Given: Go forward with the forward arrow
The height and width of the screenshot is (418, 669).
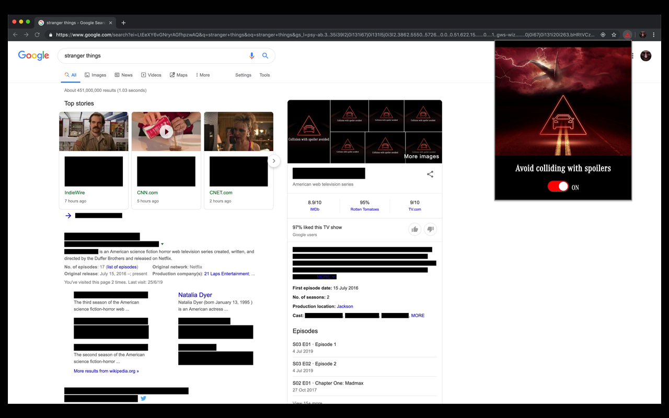Looking at the screenshot, I should (26, 35).
